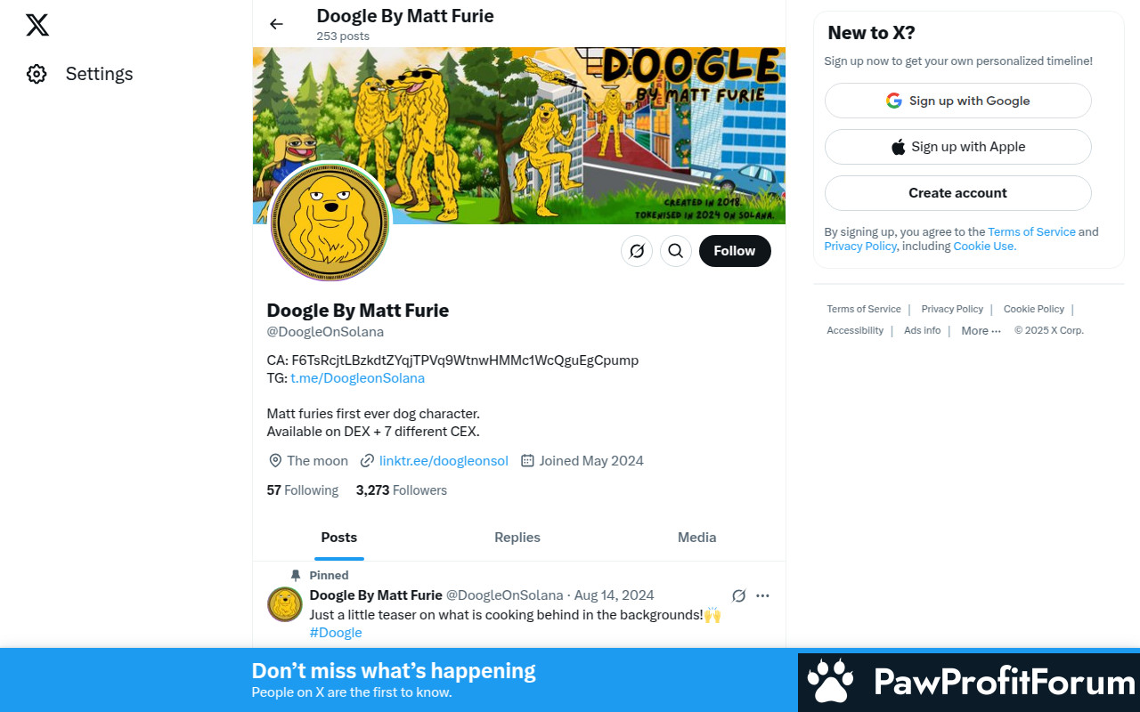This screenshot has height=712, width=1140.
Task: View the 3,273 Followers list
Action: pyautogui.click(x=402, y=490)
